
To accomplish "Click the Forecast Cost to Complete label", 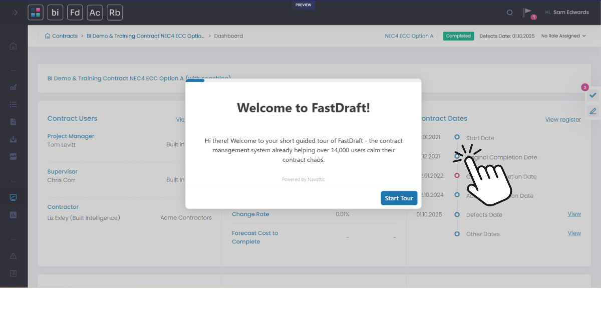I will click(x=255, y=237).
